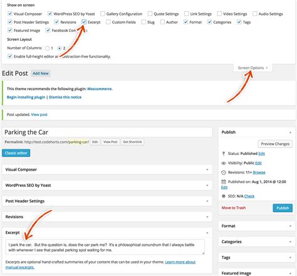Edit the published date link
Screen dimensions: 297x276
click(x=224, y=188)
